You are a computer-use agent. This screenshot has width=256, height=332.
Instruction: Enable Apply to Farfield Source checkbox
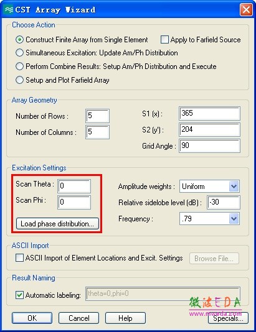164,40
